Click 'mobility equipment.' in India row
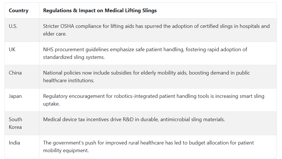The width and height of the screenshot is (282, 159). click(66, 150)
